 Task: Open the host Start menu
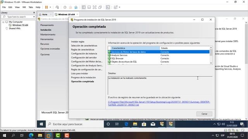coord(4,136)
